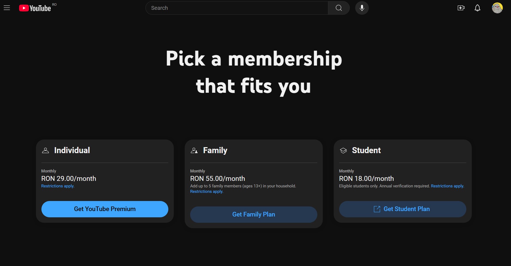Open the hamburger guide menu

[7, 8]
